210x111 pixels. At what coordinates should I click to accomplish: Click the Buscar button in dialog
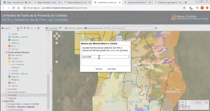(99, 69)
